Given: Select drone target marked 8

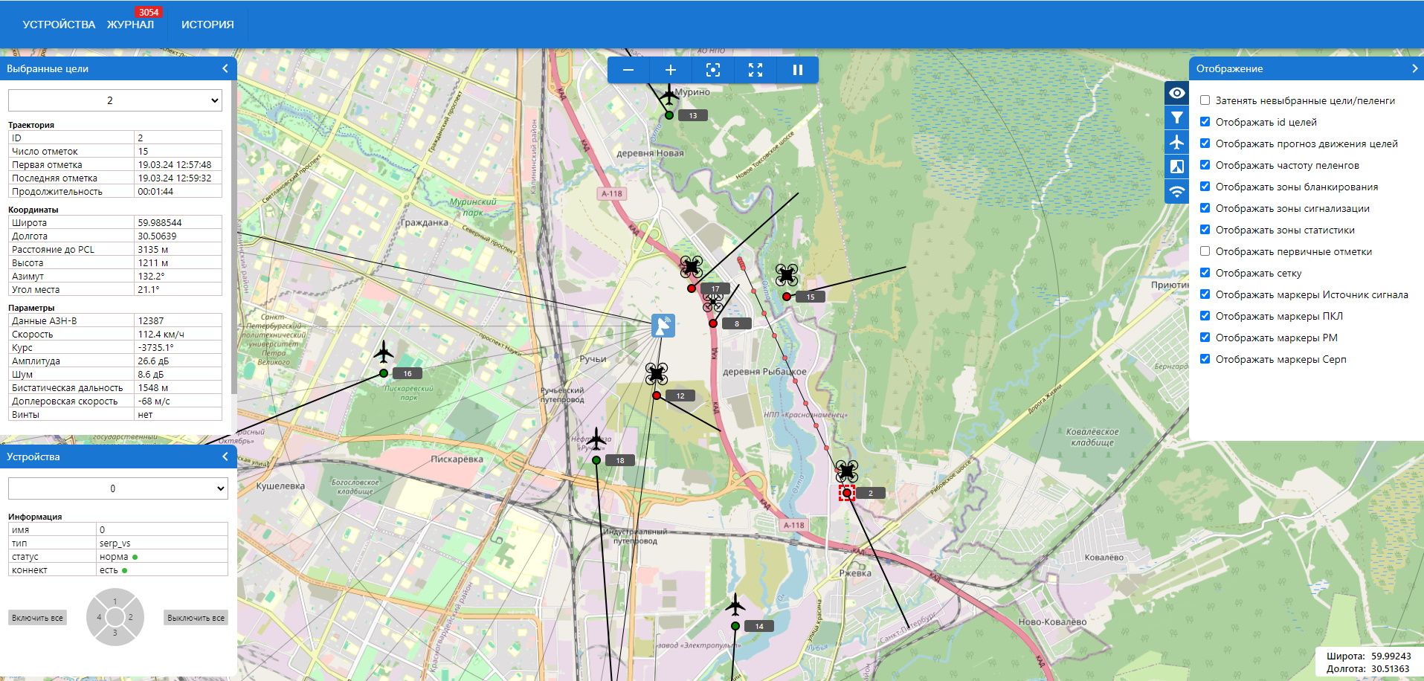Looking at the screenshot, I should point(713,302).
